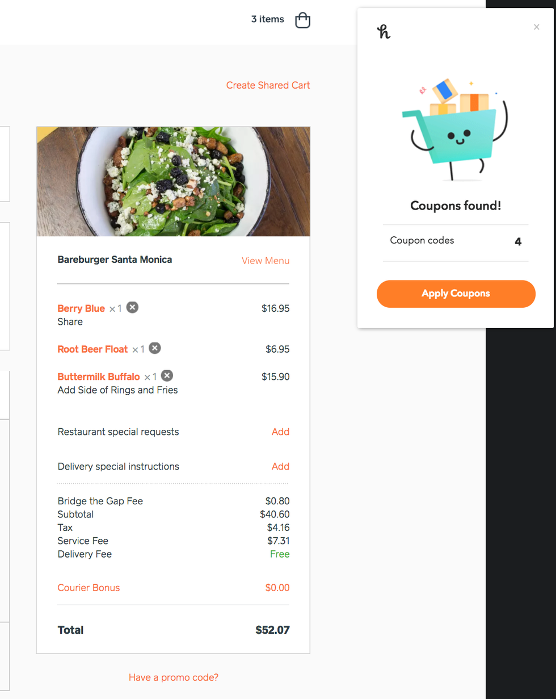Apply Coupons with the orange button
The height and width of the screenshot is (699, 556).
456,294
